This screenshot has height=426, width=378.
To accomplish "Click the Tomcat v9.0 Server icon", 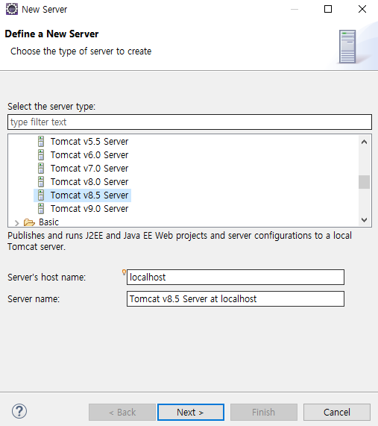I will click(41, 209).
